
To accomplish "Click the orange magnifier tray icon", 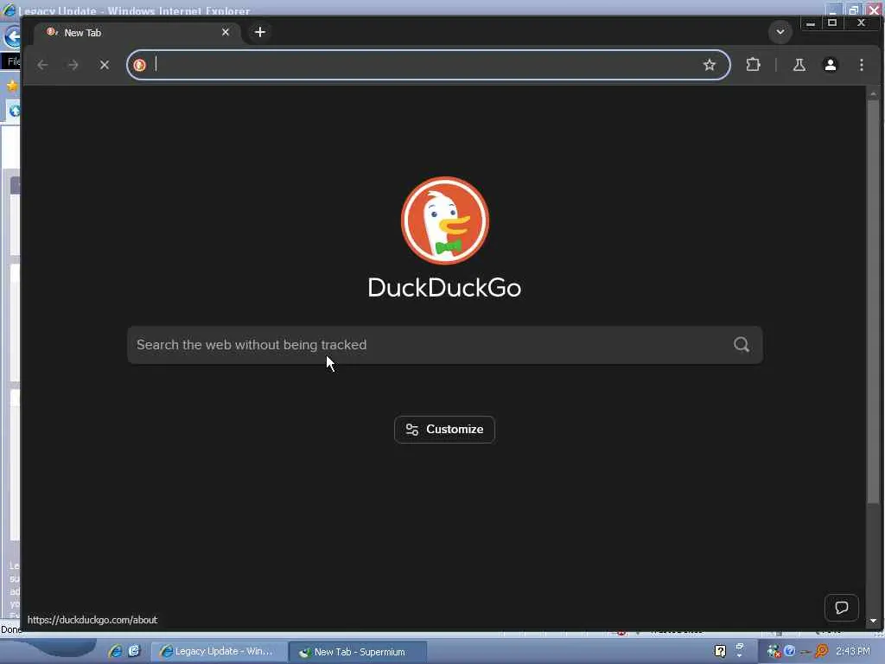I will pos(822,651).
